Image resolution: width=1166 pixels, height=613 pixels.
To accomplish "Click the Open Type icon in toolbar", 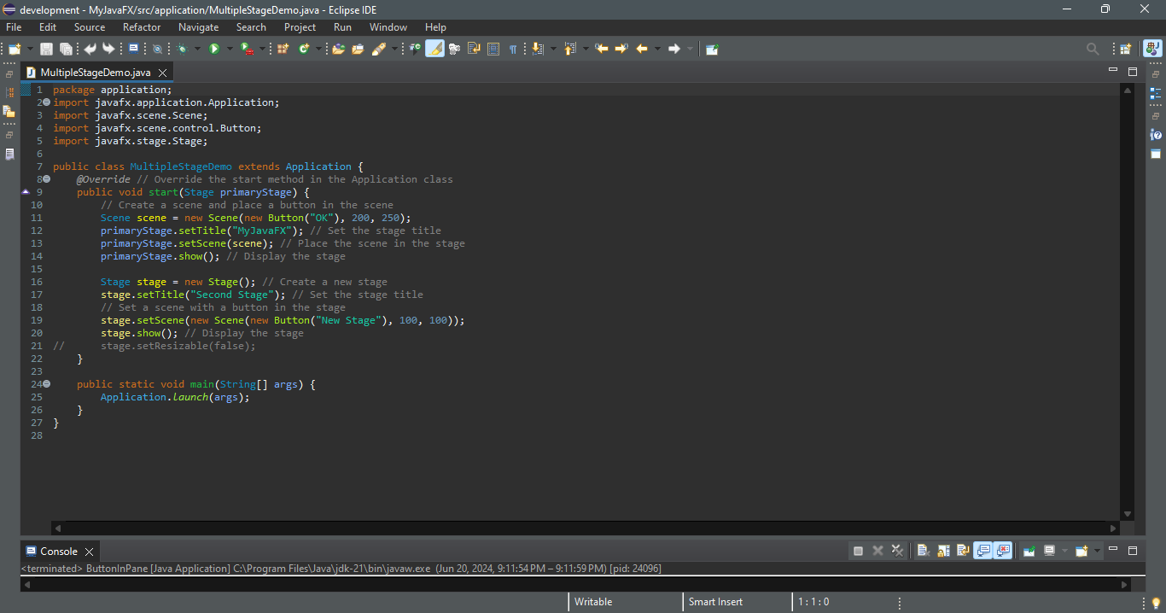I will click(x=338, y=50).
